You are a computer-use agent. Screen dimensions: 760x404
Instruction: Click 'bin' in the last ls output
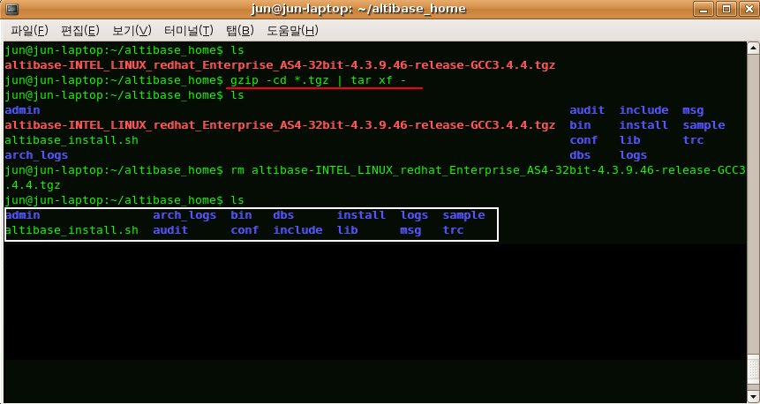coord(241,215)
